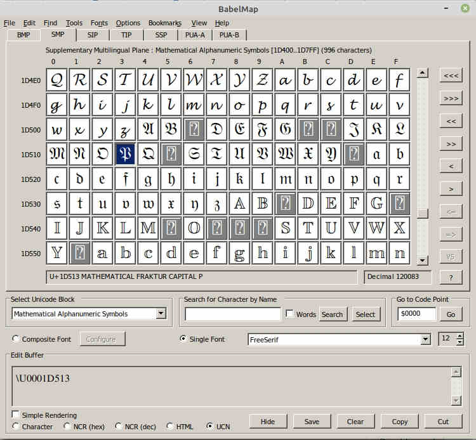Screen dimensions: 476x440
Task: Choose the NCR (hex) radio option
Action: point(68,427)
